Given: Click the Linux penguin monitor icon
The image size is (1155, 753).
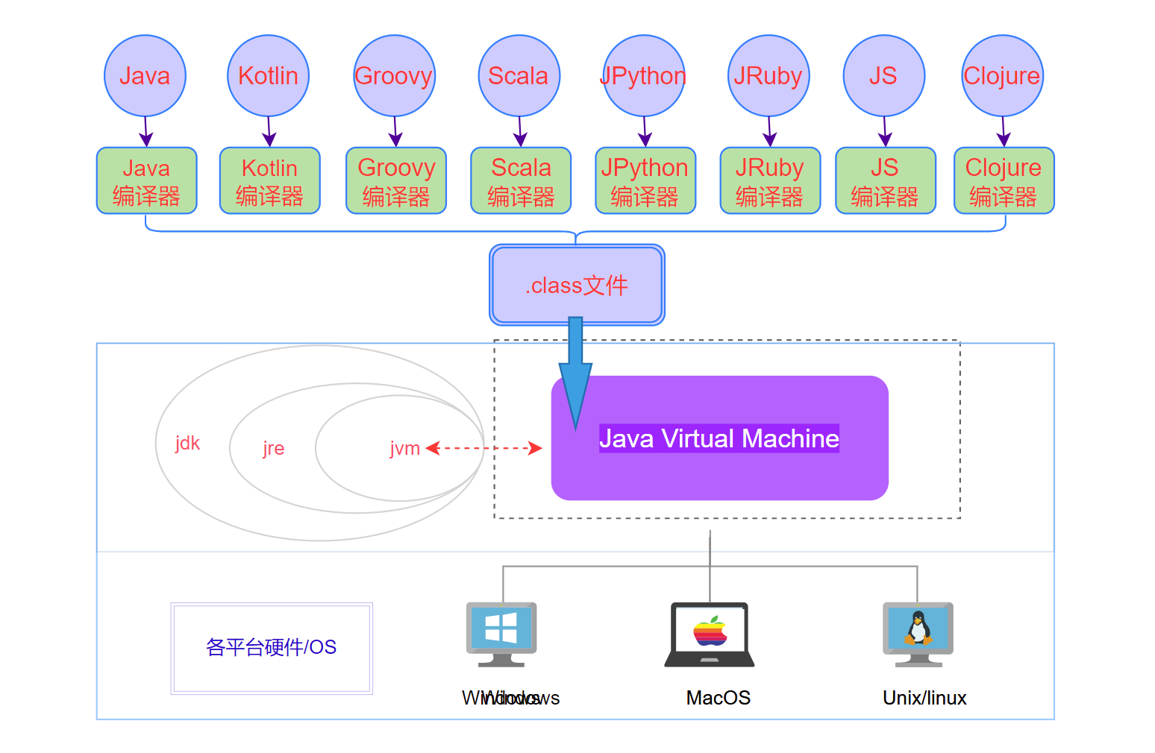Looking at the screenshot, I should [x=918, y=634].
